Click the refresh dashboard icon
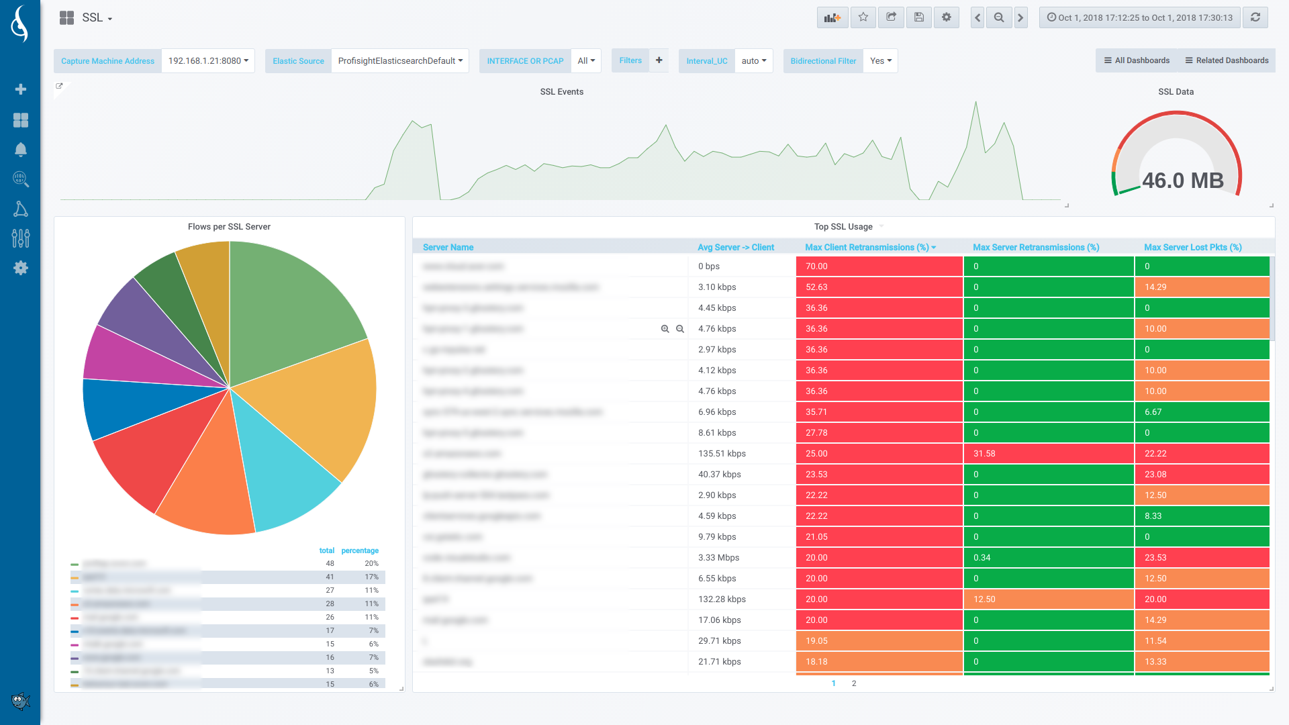The height and width of the screenshot is (725, 1289). 1255,18
